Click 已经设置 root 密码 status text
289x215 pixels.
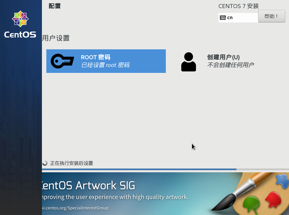click(106, 65)
